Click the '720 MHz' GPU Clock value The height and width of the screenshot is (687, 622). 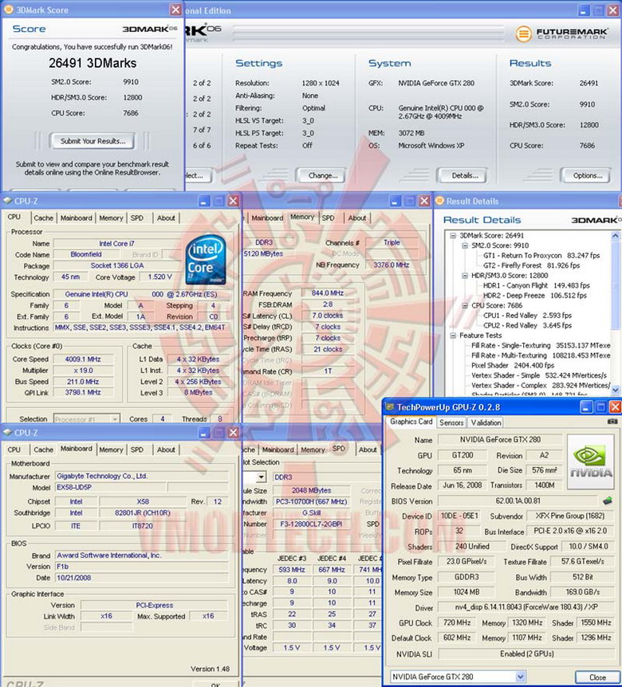[x=457, y=622]
